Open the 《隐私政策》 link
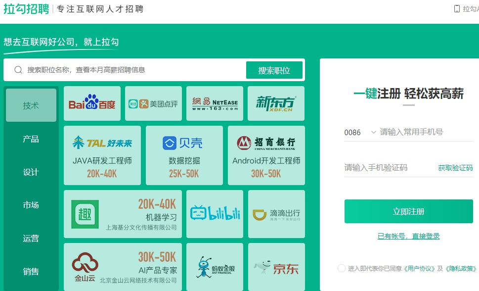The image size is (479, 291). [x=461, y=268]
